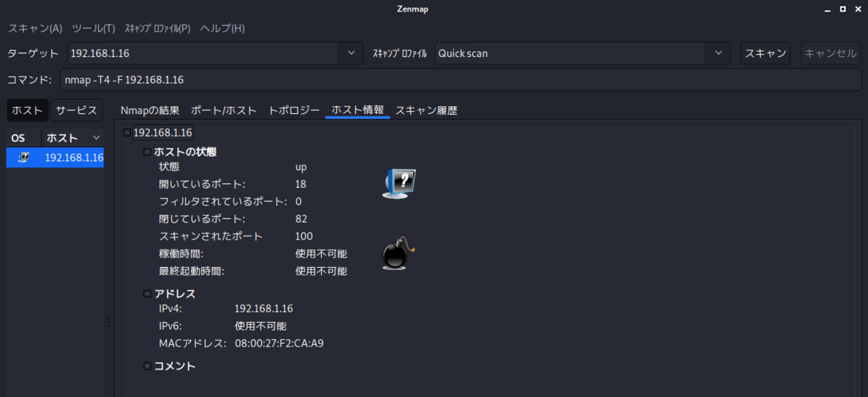This screenshot has width=868, height=397.
Task: Open the スキャンプロファイル(P) menu
Action: point(158,28)
